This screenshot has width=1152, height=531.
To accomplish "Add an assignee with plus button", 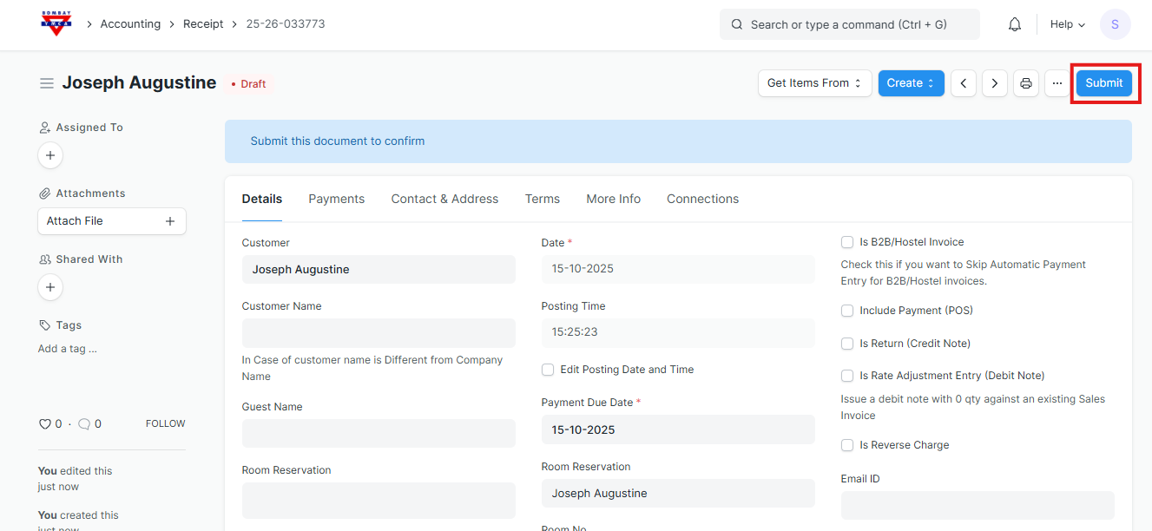I will (50, 155).
